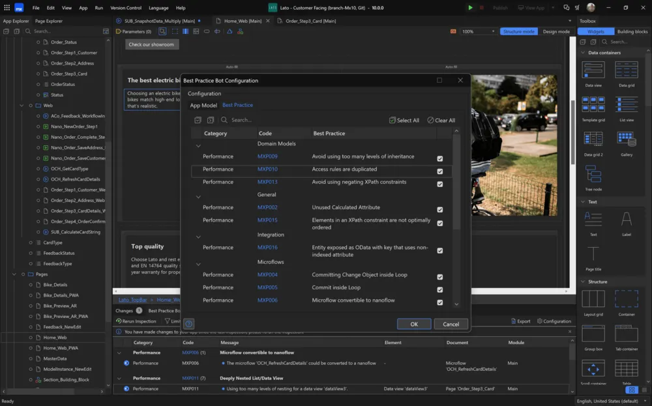
Task: Add the Data view widget from Toolbox
Action: pyautogui.click(x=593, y=74)
